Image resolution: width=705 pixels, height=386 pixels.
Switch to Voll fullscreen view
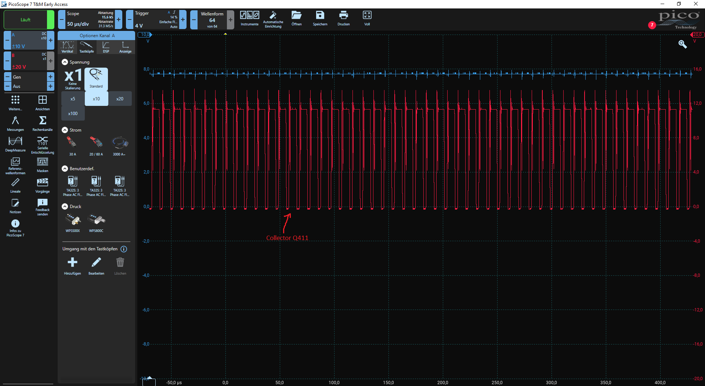(x=367, y=18)
